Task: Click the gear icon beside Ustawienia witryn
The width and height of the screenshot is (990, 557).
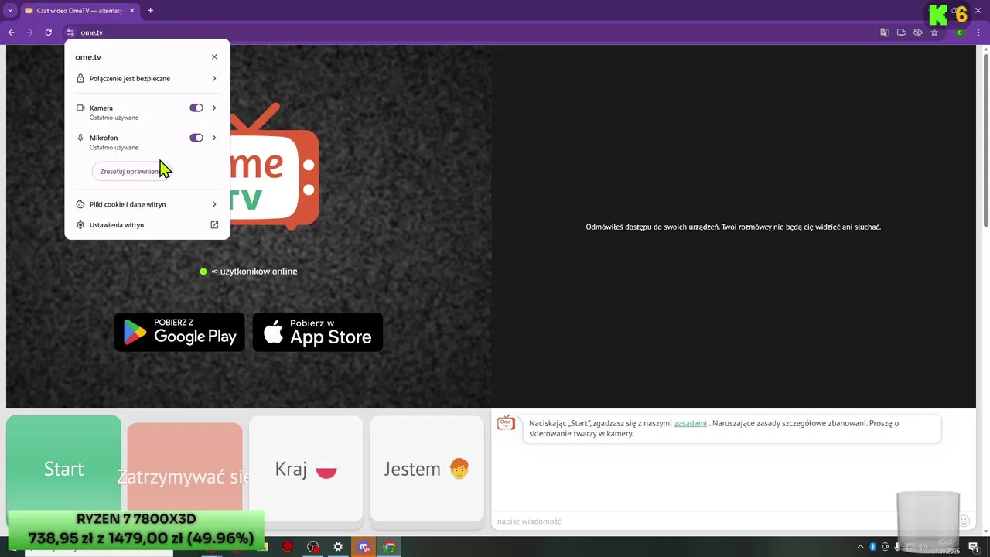Action: click(80, 225)
